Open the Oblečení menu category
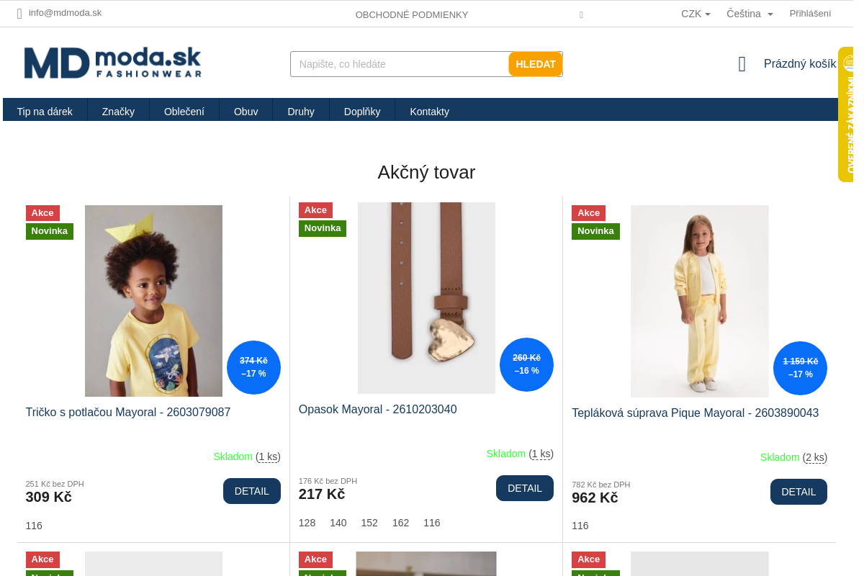Screen dimensions: 864x576 pyautogui.click(x=184, y=111)
